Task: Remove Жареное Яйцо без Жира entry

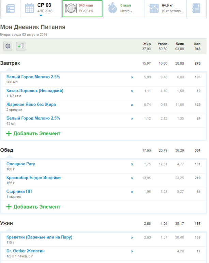Action: coord(132,105)
